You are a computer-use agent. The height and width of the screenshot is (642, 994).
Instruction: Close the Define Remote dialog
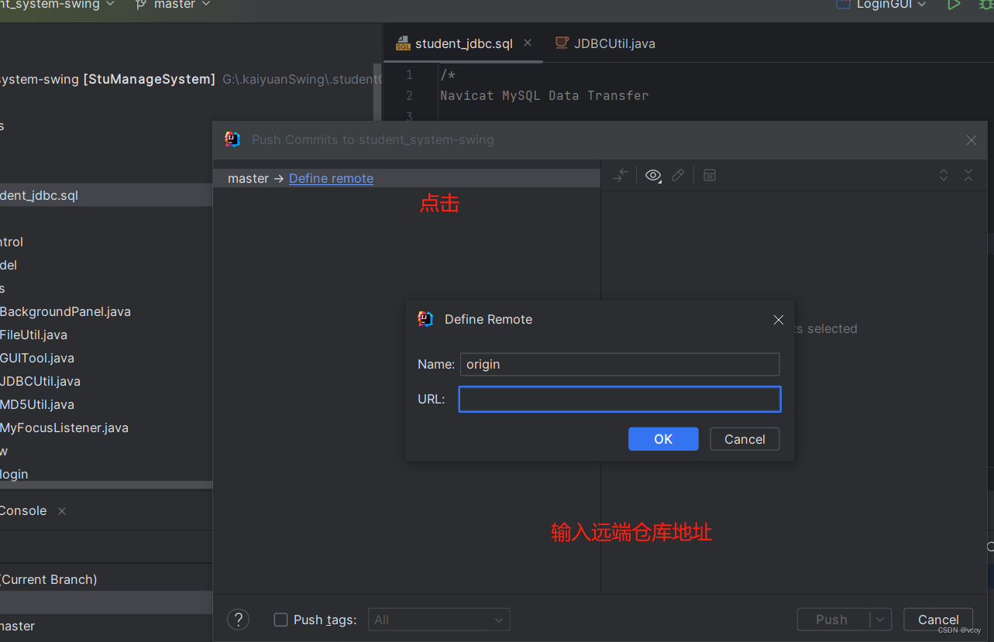point(779,320)
